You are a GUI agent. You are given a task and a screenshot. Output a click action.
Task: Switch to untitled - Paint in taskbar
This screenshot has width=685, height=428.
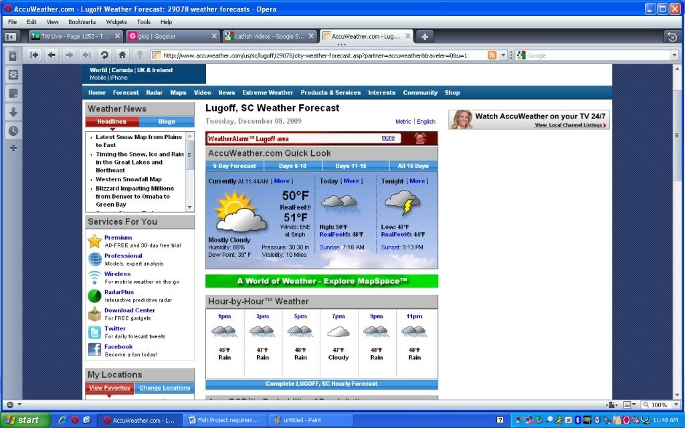[310, 420]
